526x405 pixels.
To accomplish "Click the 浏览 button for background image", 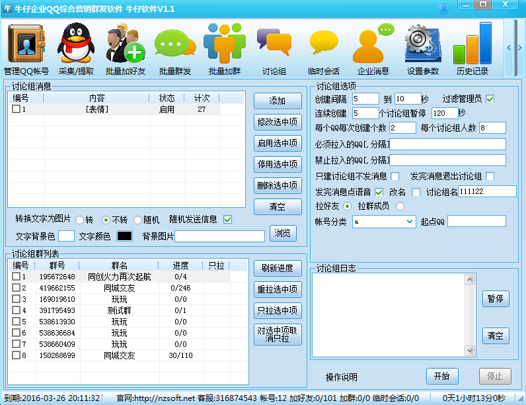I will tap(283, 233).
